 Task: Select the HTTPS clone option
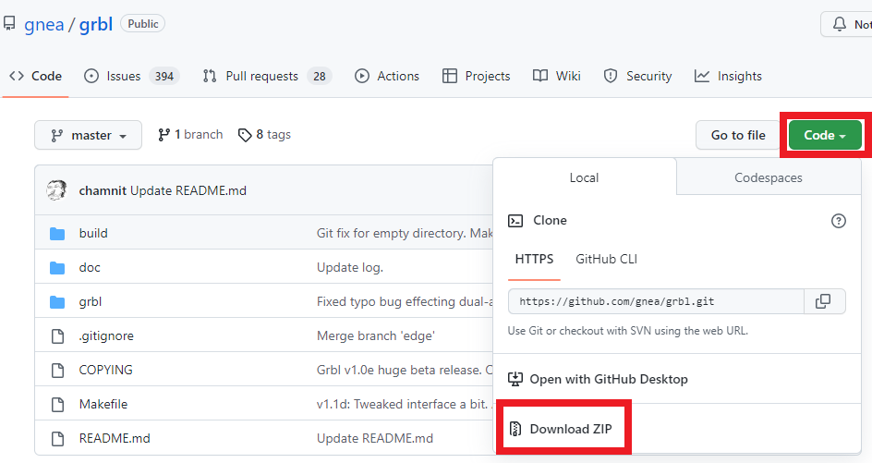(534, 260)
